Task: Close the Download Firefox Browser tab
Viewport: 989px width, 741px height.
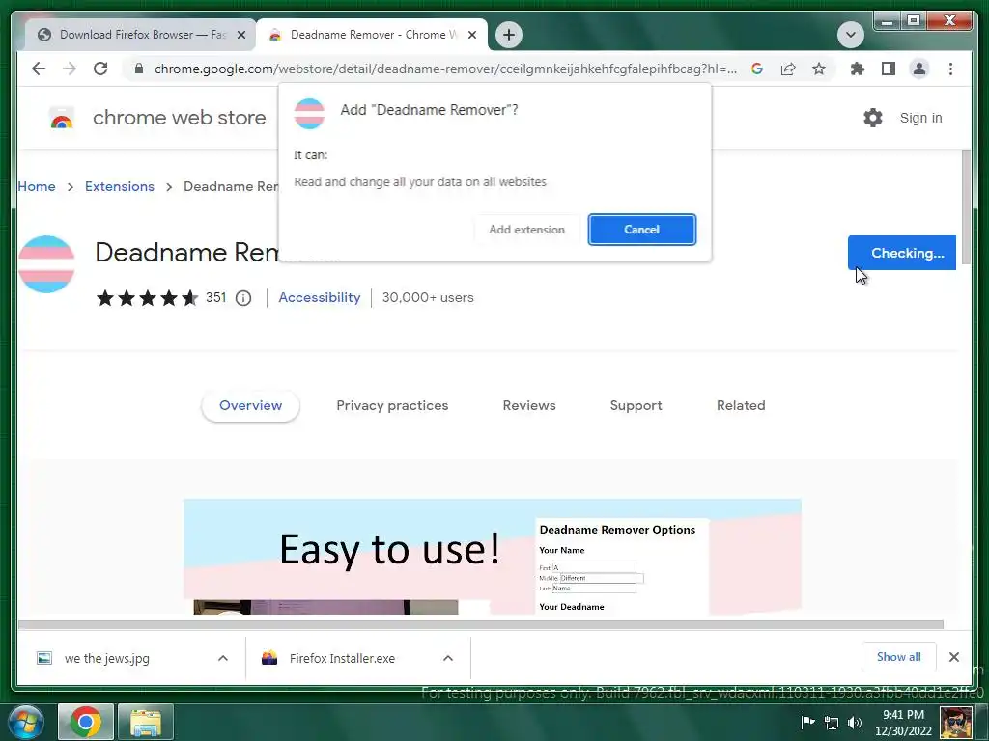Action: tap(240, 35)
